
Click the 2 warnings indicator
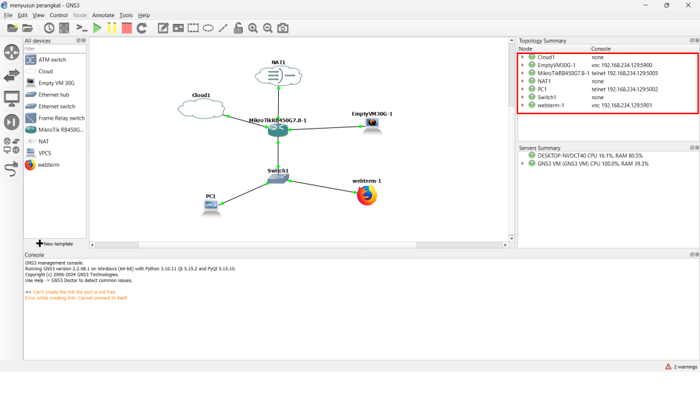680,367
